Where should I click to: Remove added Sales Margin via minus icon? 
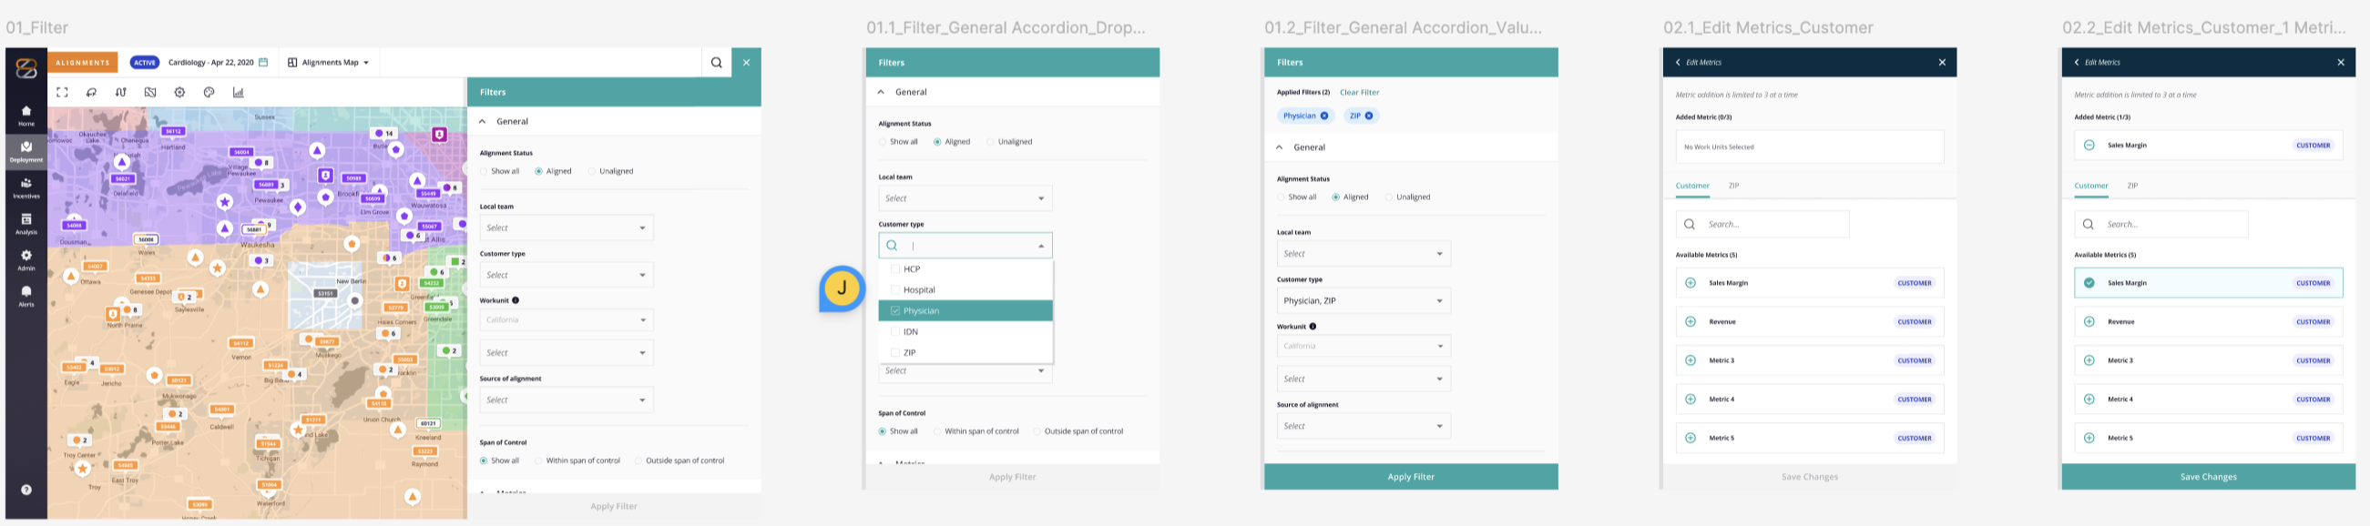pyautogui.click(x=2089, y=146)
